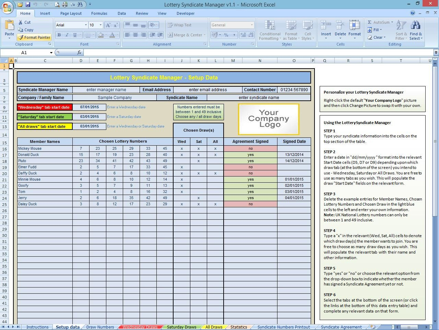This screenshot has height=330, width=439.
Task: Click the Paste clipboard icon
Action: (x=9, y=26)
